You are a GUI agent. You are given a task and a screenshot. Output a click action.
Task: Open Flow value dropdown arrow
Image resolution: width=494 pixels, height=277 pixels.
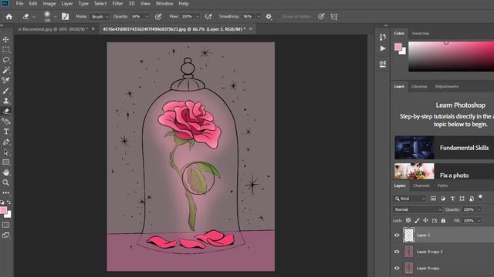tap(198, 17)
